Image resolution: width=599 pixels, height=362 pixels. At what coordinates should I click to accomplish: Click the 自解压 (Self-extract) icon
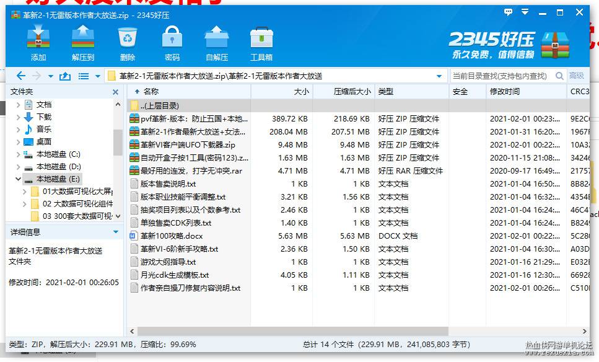point(217,37)
